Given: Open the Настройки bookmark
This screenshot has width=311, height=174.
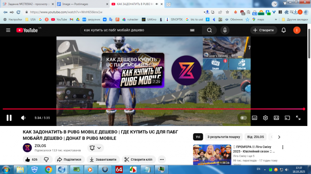Looking at the screenshot, I should pyautogui.click(x=13, y=19).
